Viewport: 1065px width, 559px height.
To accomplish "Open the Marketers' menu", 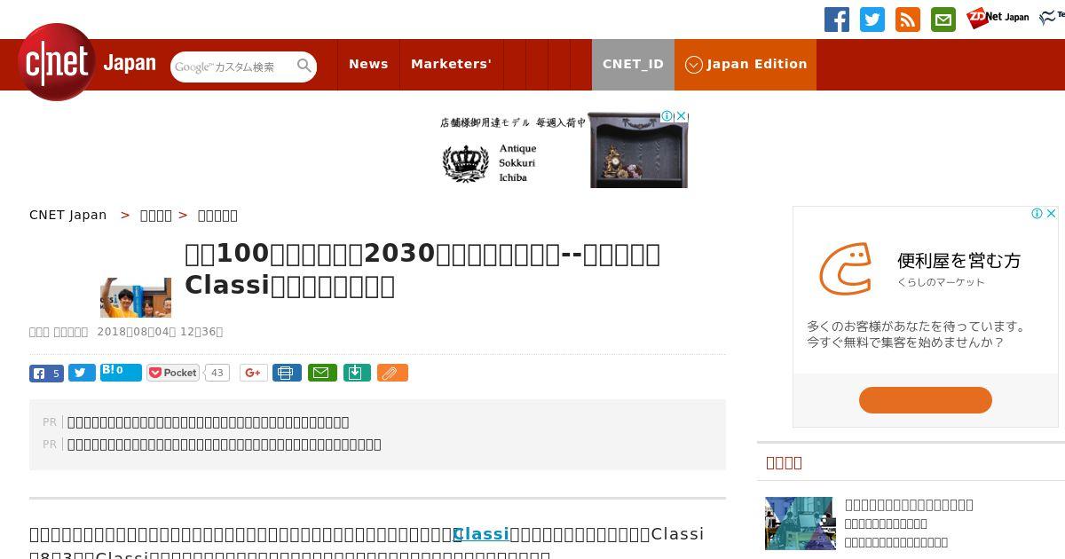I will (451, 64).
